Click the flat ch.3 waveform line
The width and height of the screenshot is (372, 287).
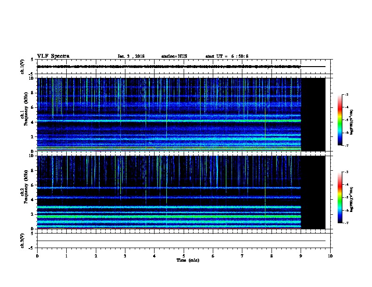coord(181,241)
